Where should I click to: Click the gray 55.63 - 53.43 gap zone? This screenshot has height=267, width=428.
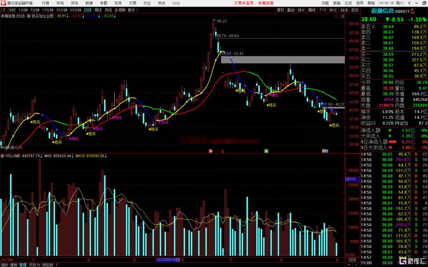click(x=283, y=60)
